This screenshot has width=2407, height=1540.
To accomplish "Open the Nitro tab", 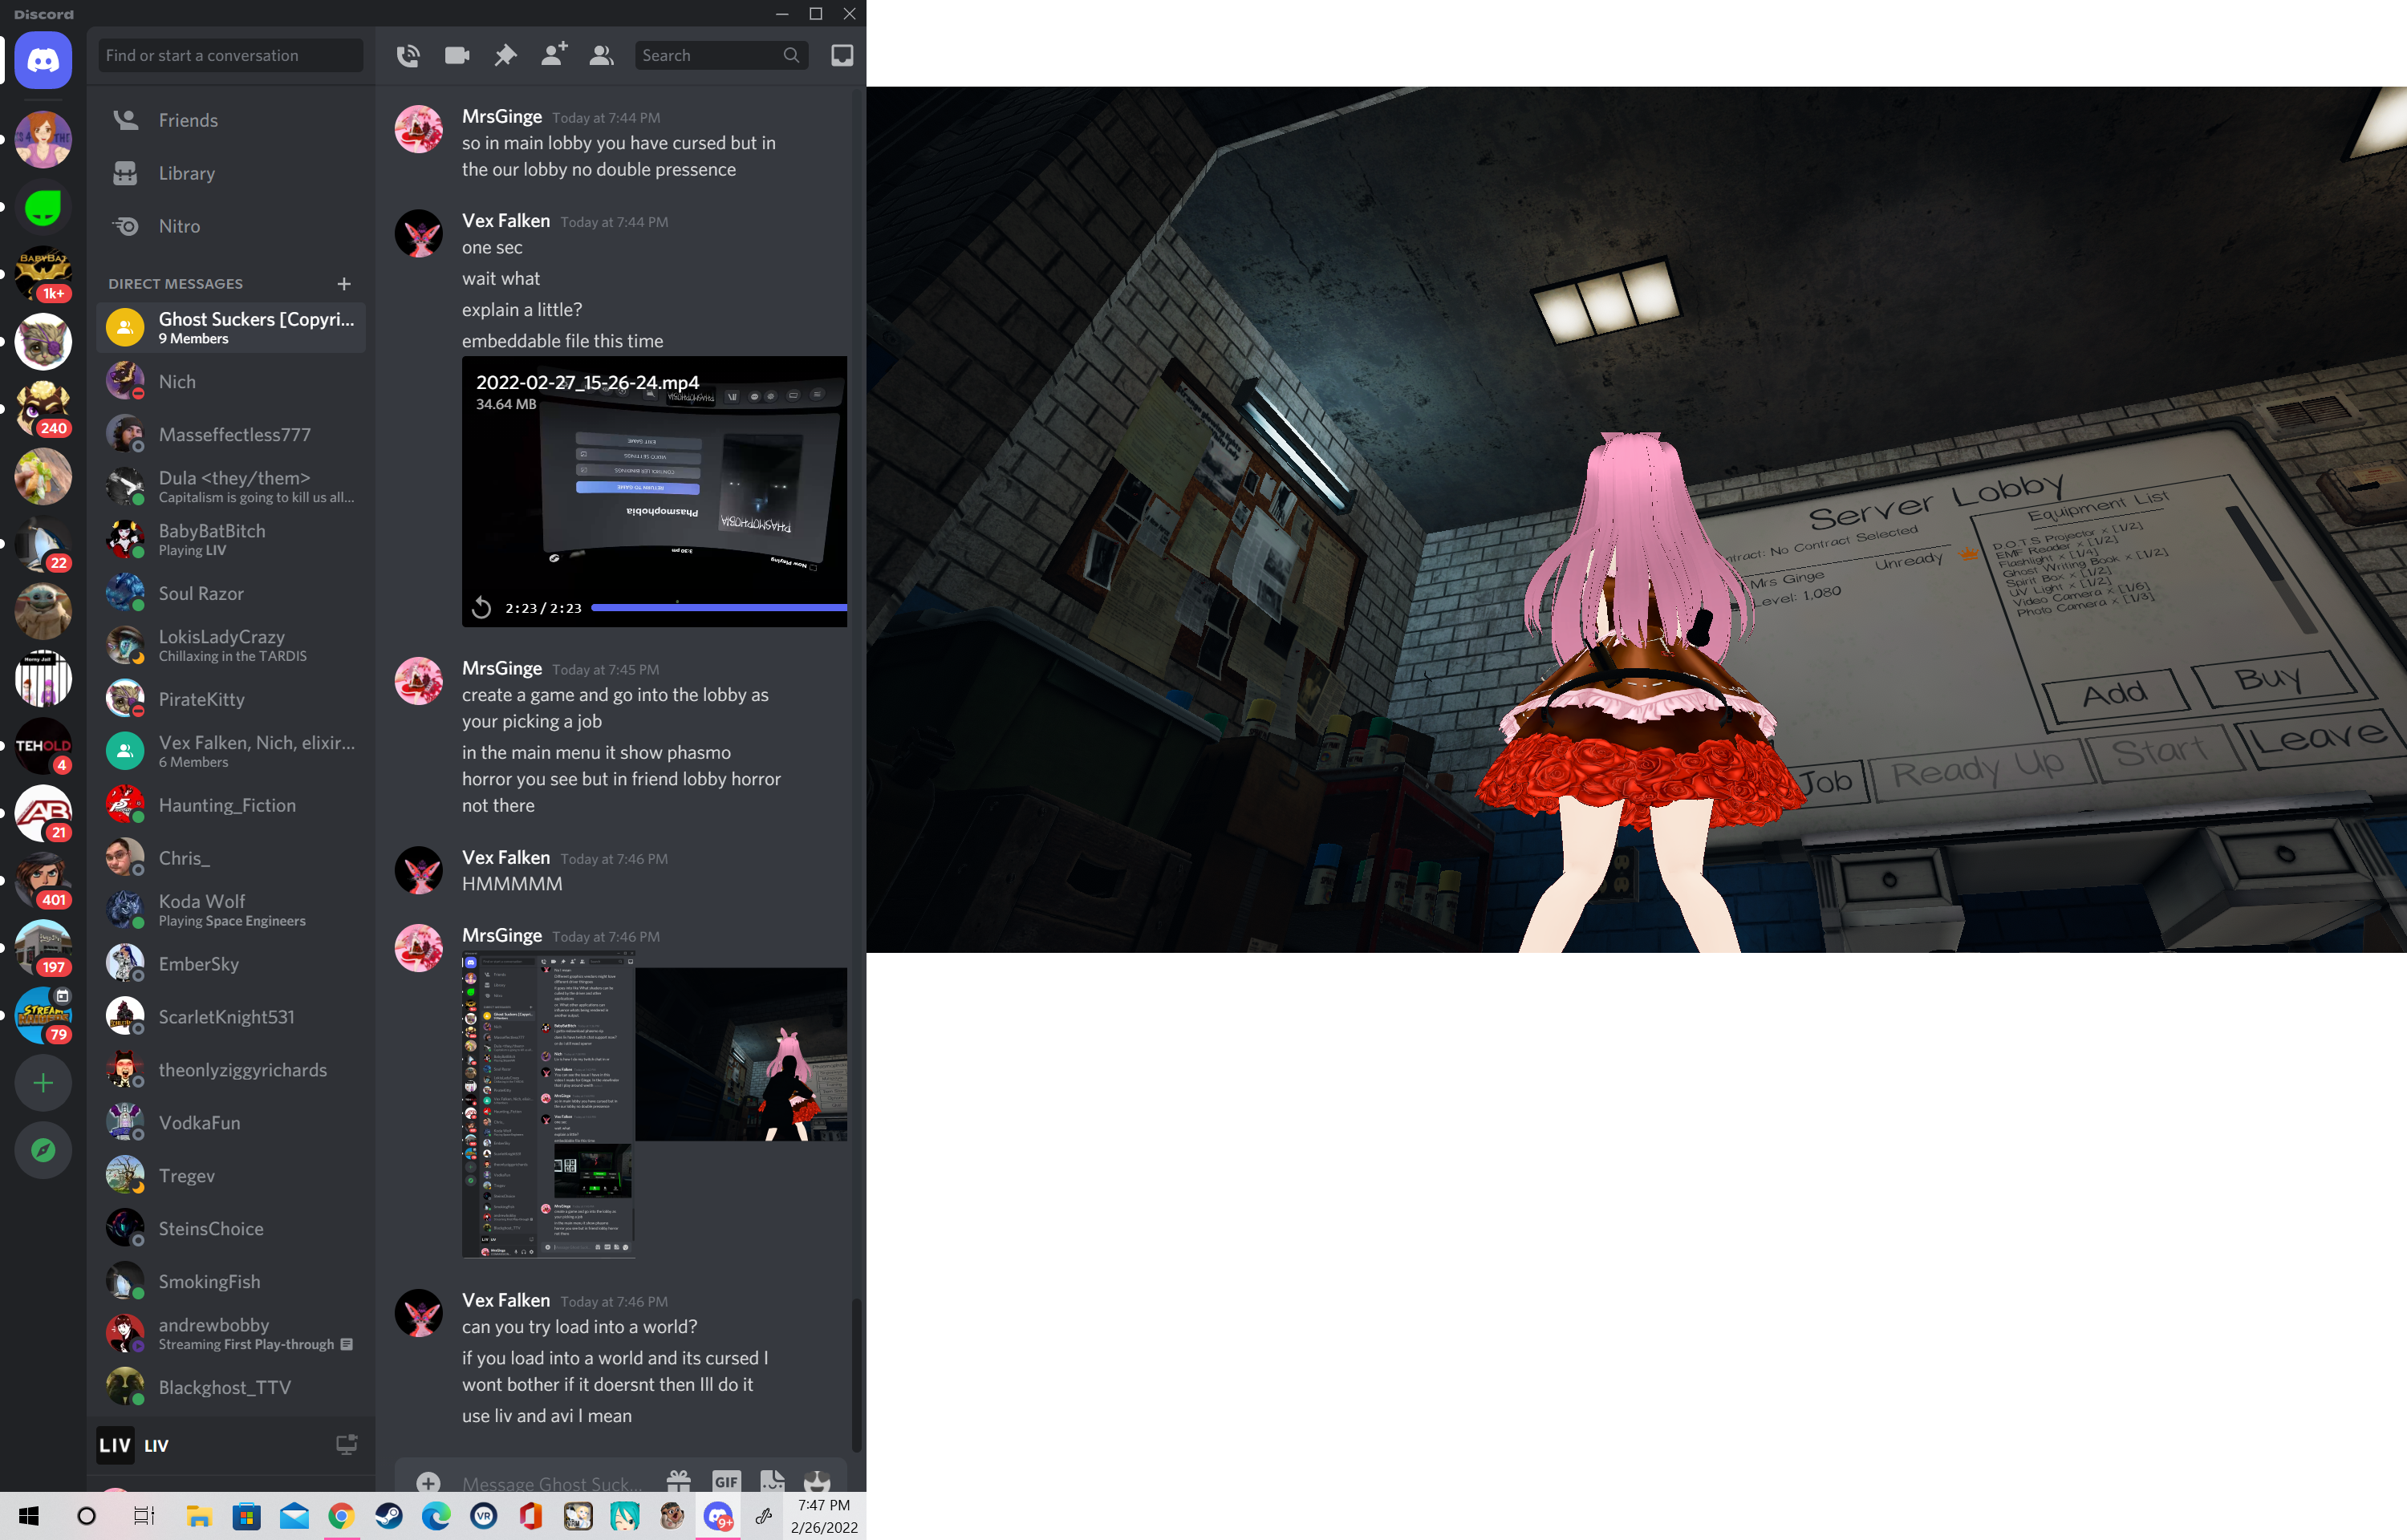I will point(179,226).
